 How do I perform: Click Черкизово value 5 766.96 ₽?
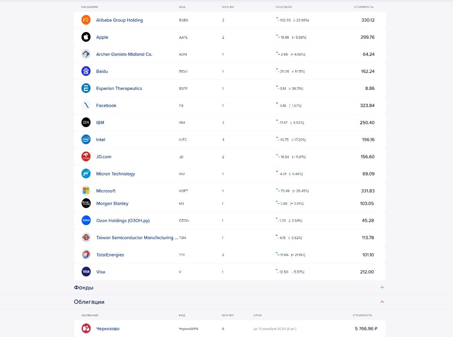click(x=366, y=329)
